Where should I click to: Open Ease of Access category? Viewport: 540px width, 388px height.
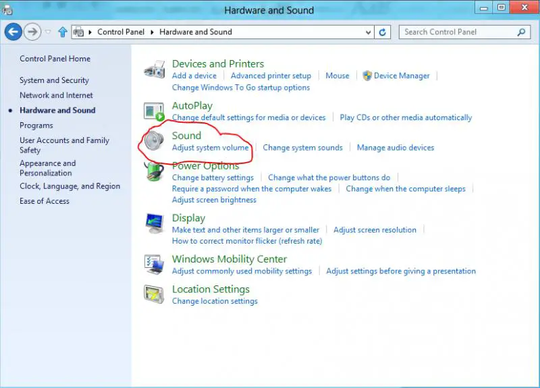[45, 201]
